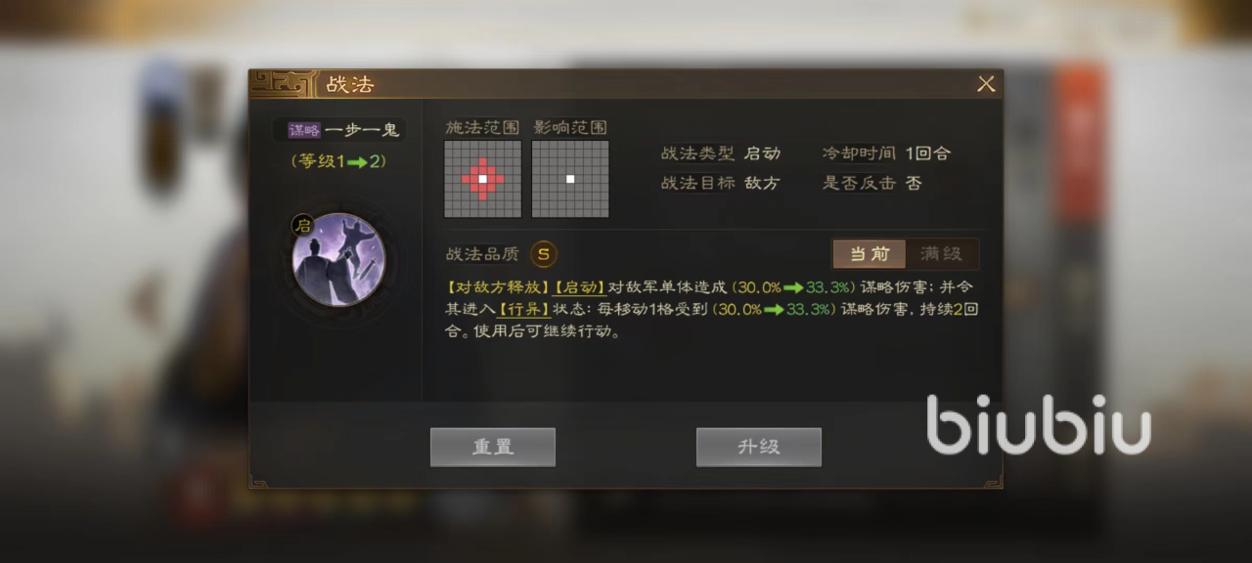Screen dimensions: 1252x563
Task: Click the 战法类型 启动 value
Action: pos(762,153)
